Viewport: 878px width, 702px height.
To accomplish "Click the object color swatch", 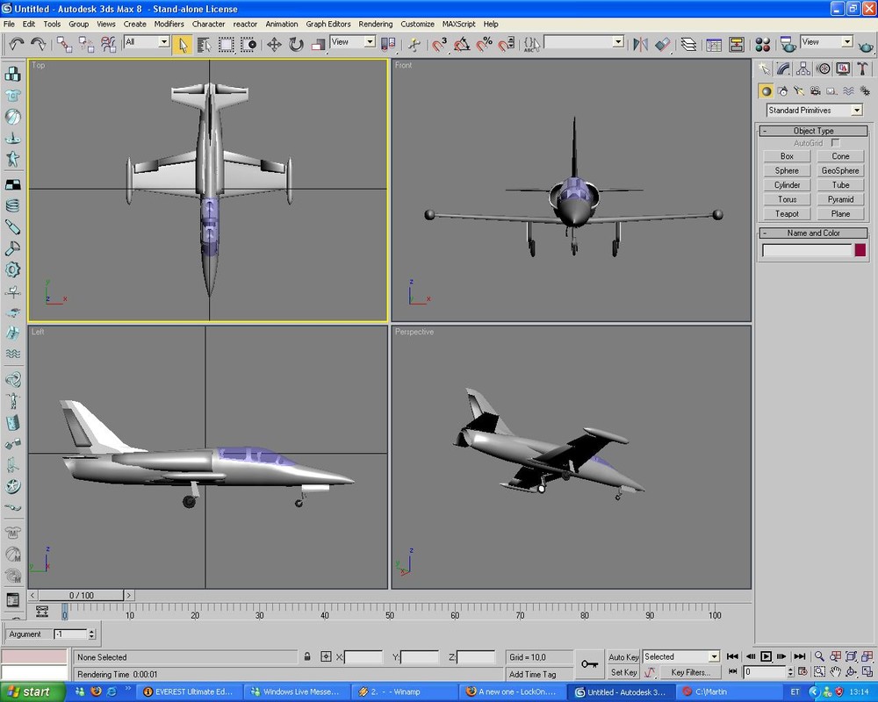I will 860,250.
